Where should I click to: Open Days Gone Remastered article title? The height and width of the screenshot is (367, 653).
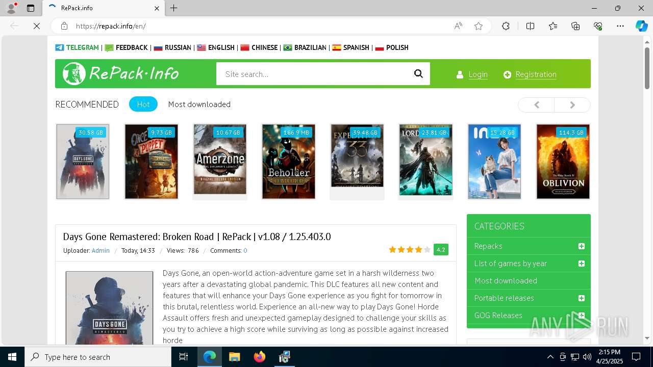197,237
